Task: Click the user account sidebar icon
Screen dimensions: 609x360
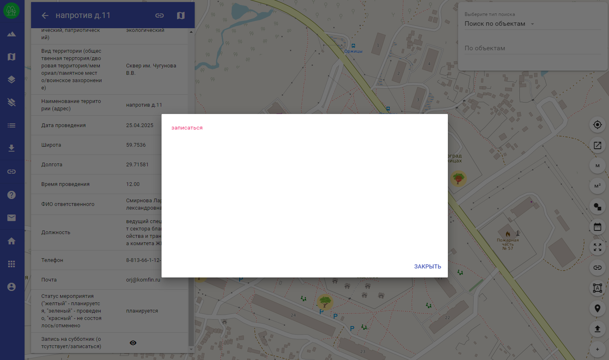Action: (11, 287)
